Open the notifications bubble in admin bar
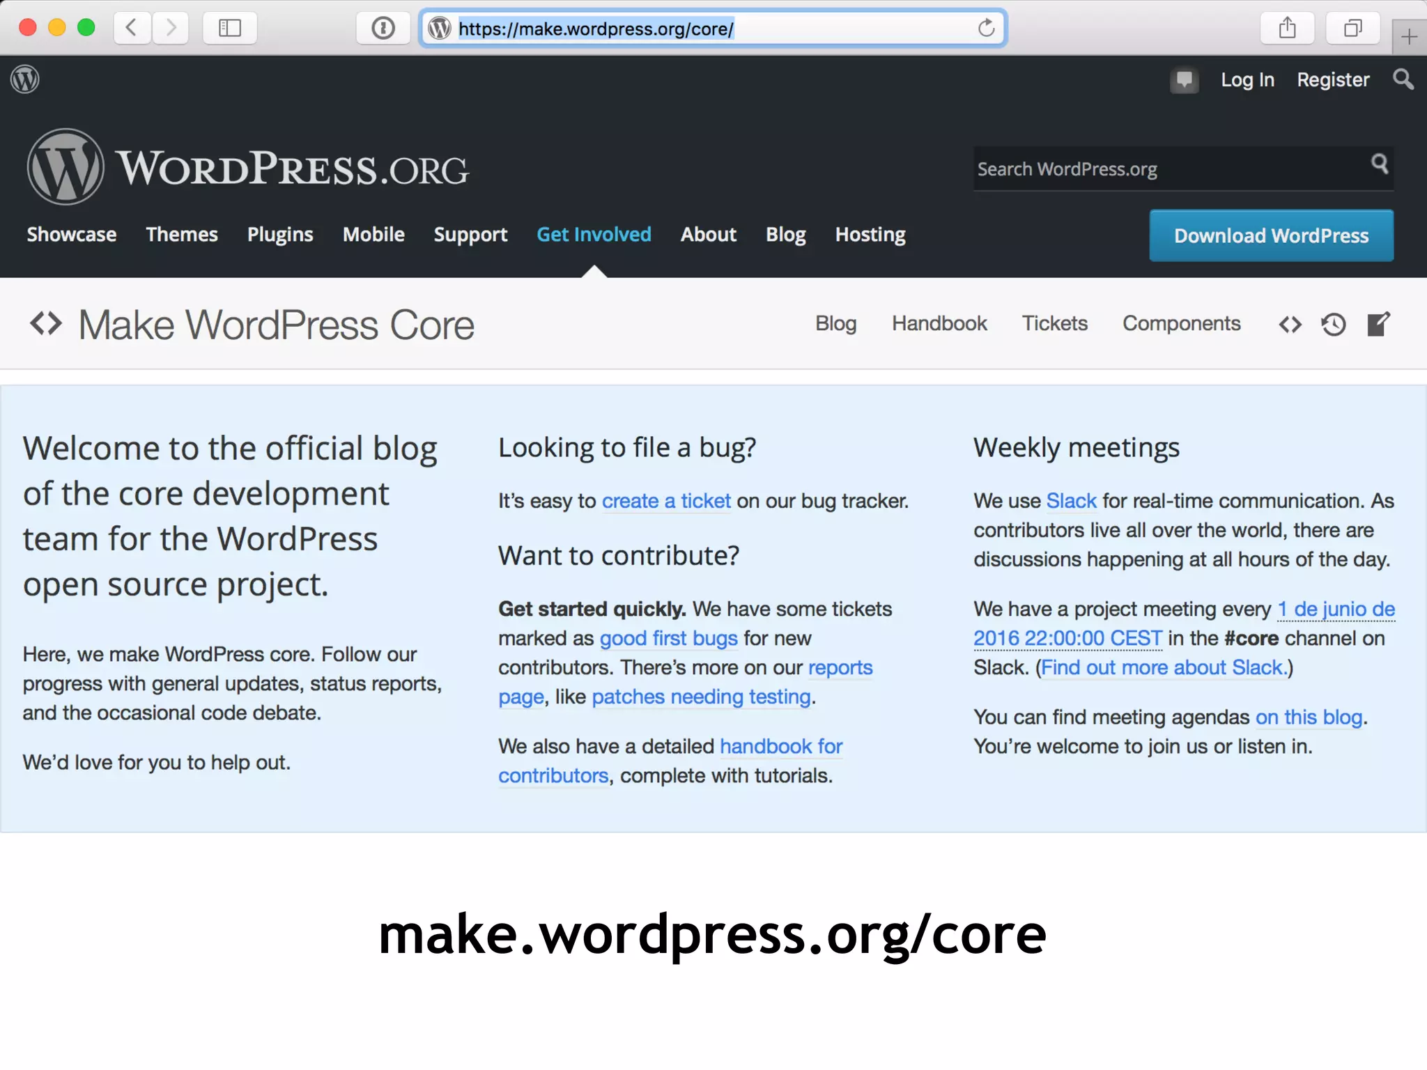The width and height of the screenshot is (1427, 1070). tap(1185, 80)
